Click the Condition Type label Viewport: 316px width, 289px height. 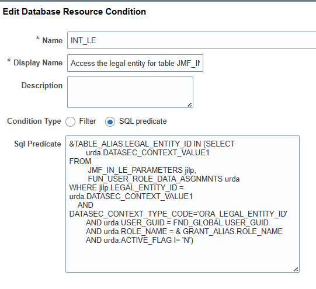pos(34,121)
